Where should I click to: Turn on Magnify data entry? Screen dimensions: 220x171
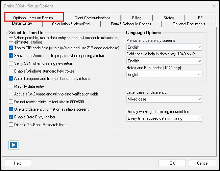[11, 86]
